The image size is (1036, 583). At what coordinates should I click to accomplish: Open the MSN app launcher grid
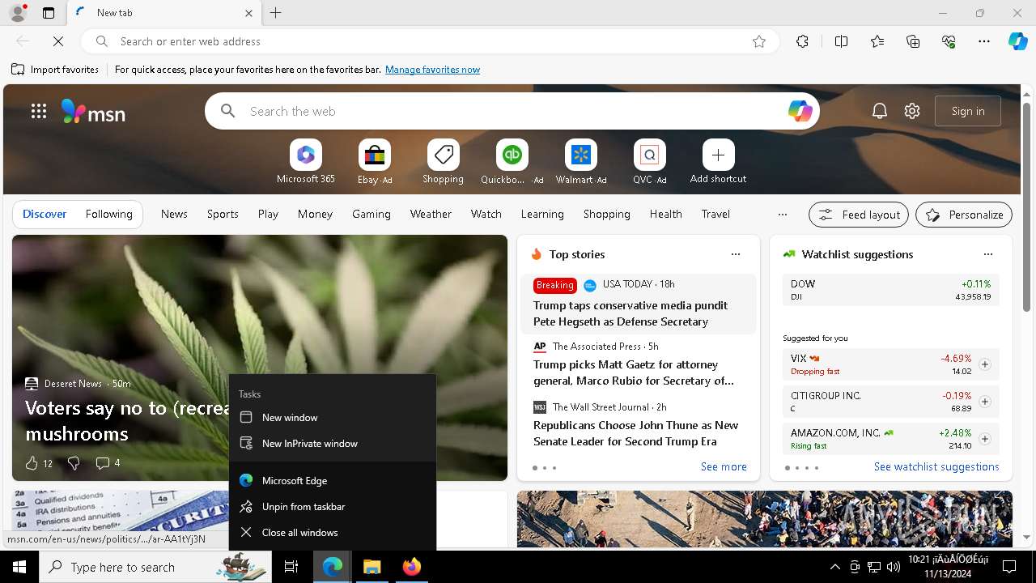39,111
